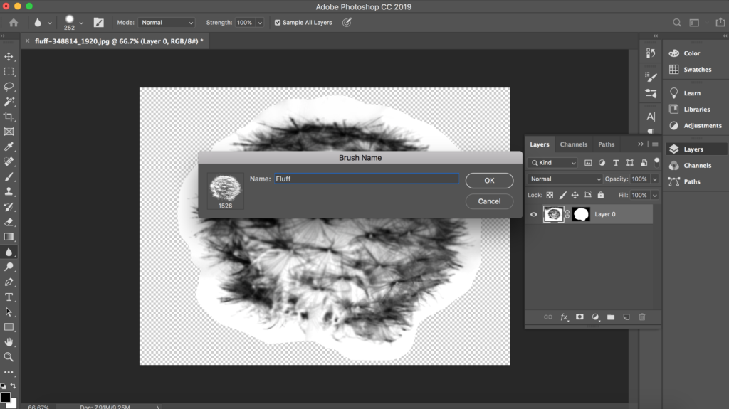Open the Fill dropdown arrow

(x=655, y=195)
